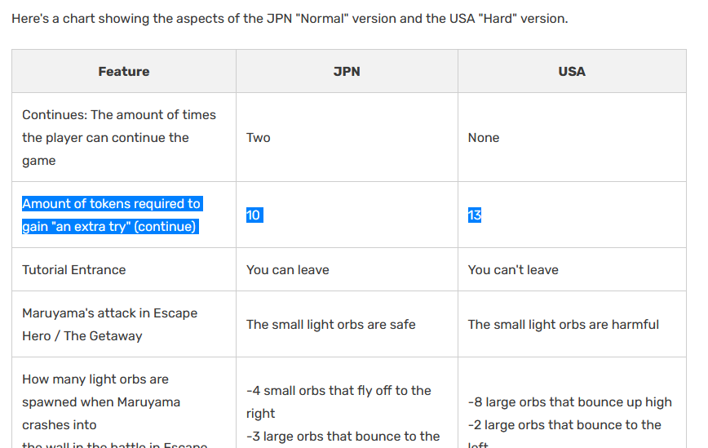Select the "You can leave" text
Image resolution: width=708 pixels, height=448 pixels.
click(288, 269)
